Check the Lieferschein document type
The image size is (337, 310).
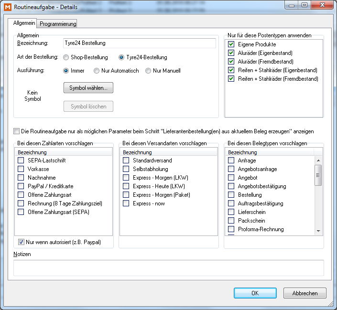pyautogui.click(x=231, y=212)
